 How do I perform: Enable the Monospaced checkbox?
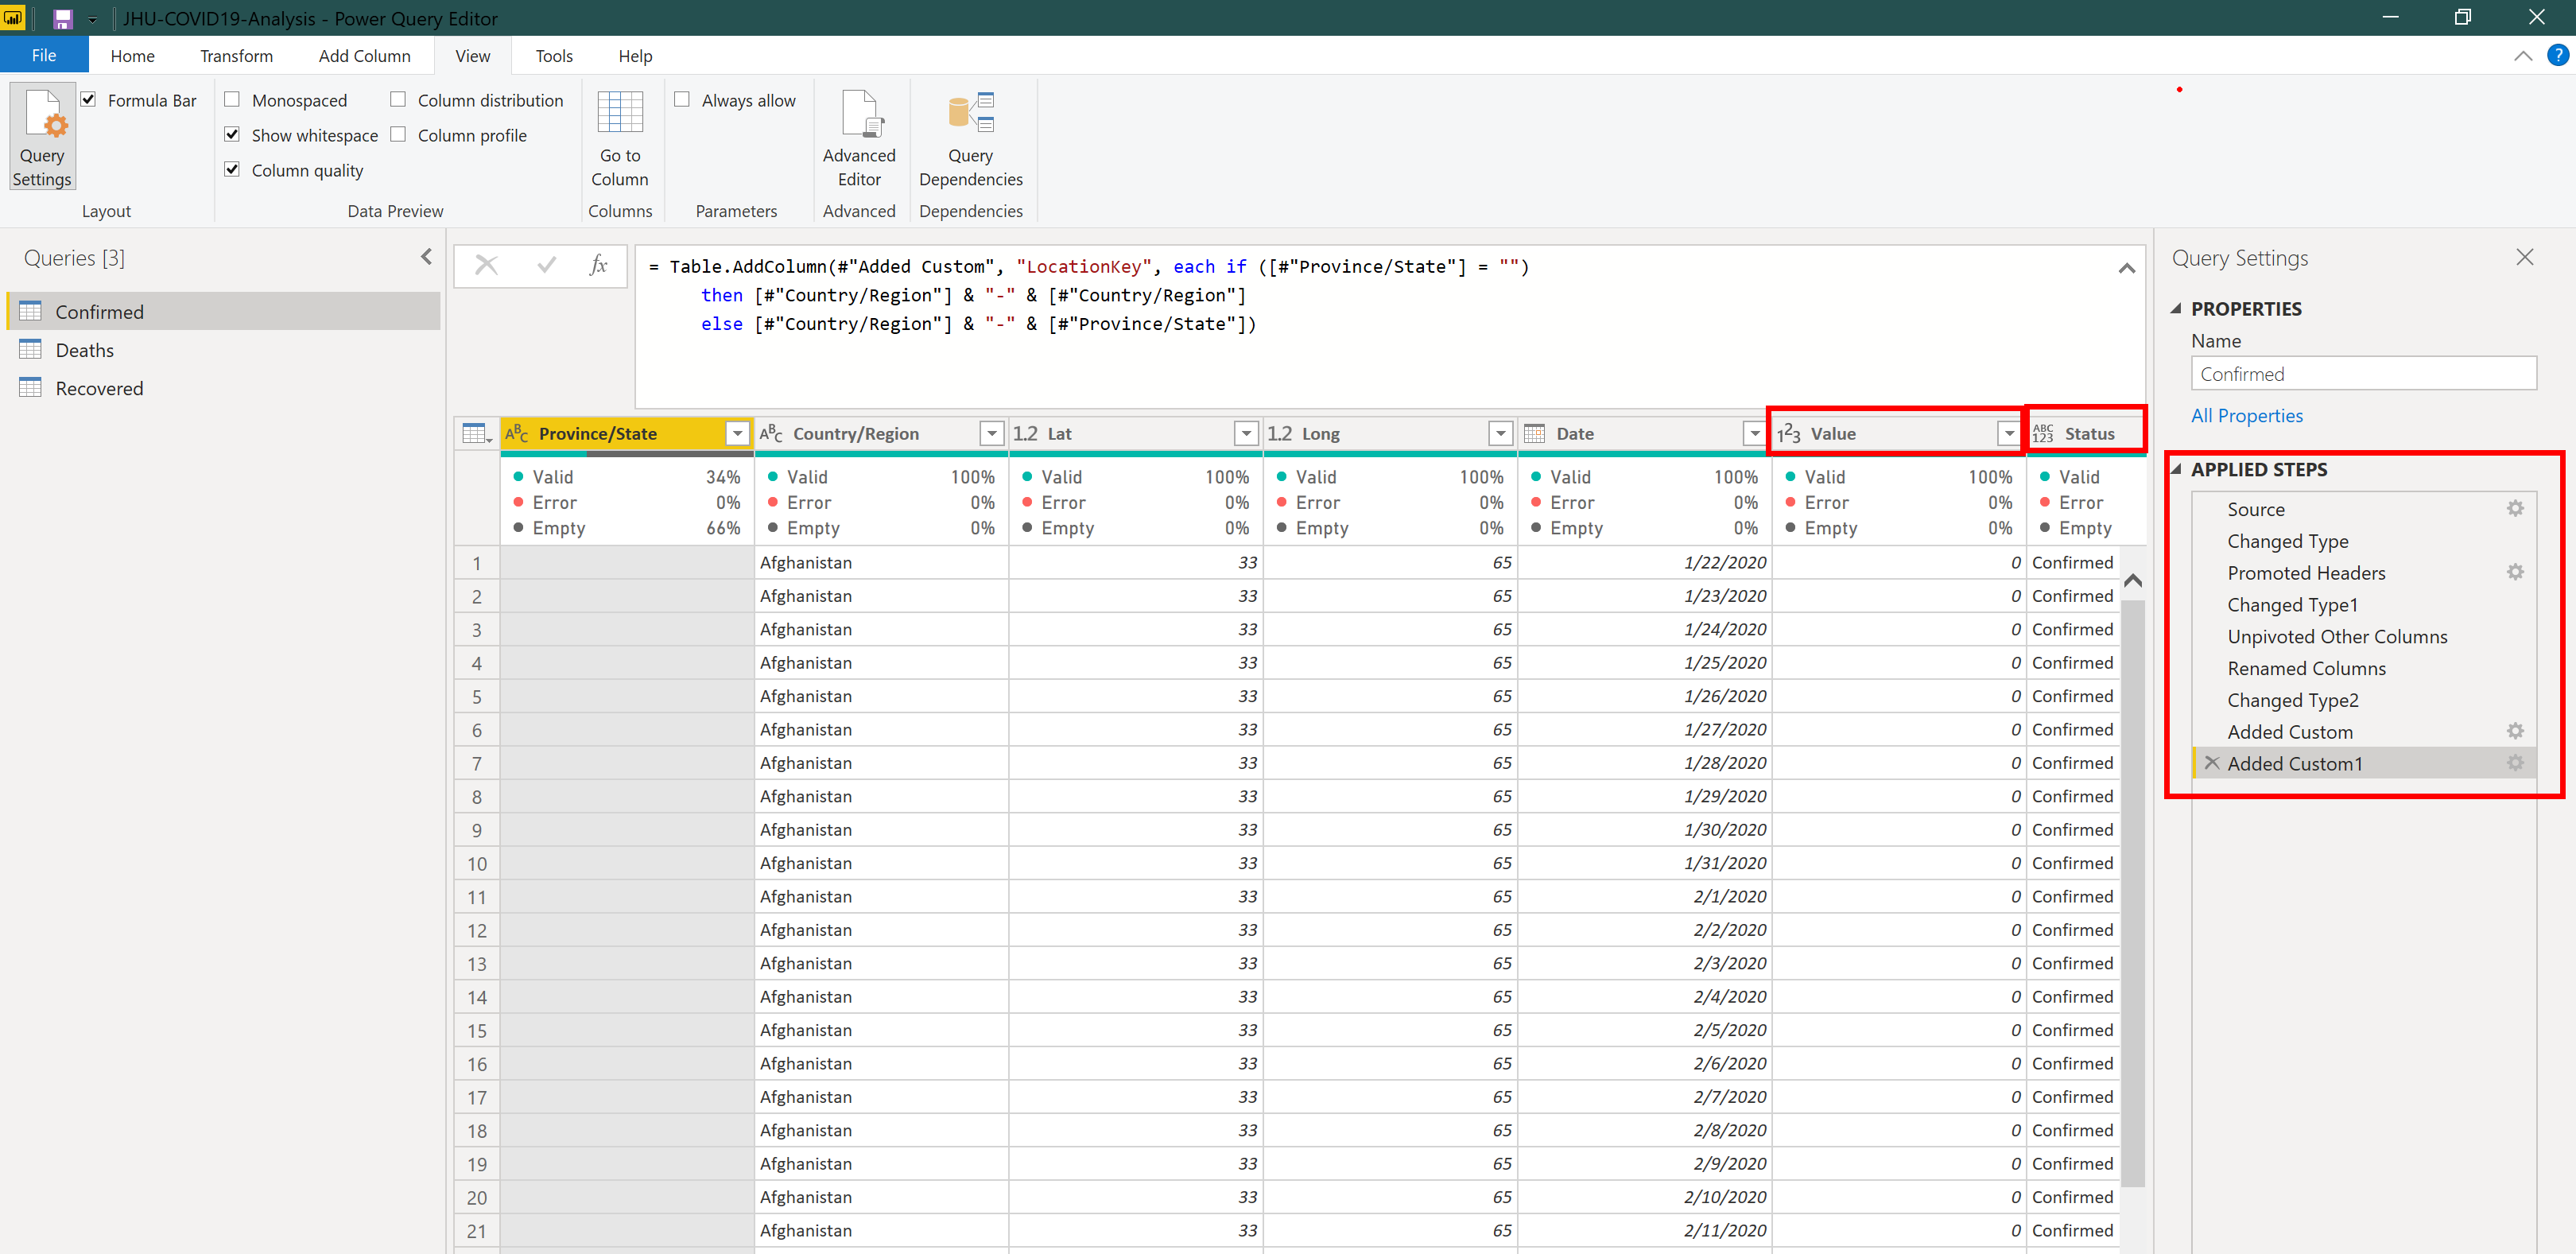pos(232,100)
